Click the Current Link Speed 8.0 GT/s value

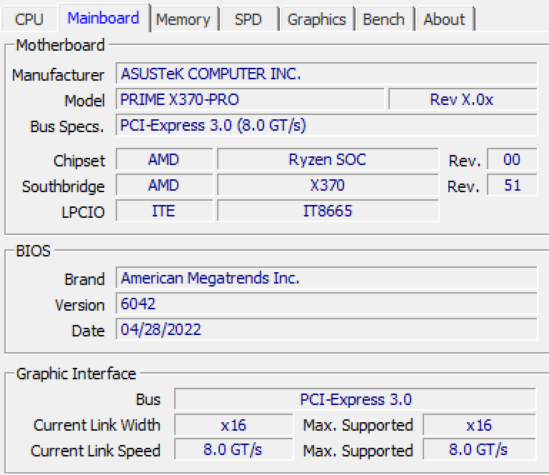[x=233, y=449]
